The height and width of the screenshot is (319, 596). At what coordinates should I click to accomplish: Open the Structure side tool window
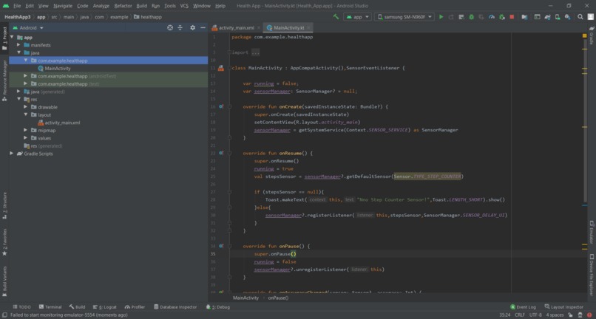[4, 205]
